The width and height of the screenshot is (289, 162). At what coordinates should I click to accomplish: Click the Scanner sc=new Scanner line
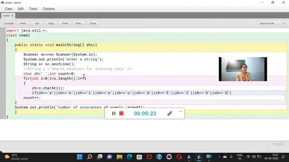pos(60,54)
